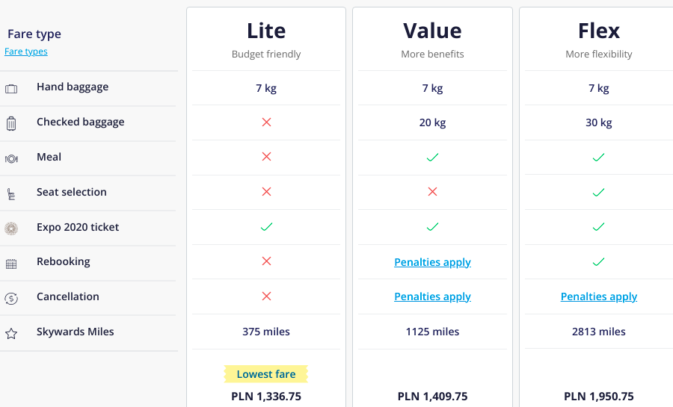Screen dimensions: 673x407
Task: Open the Fare types link
Action: point(25,52)
